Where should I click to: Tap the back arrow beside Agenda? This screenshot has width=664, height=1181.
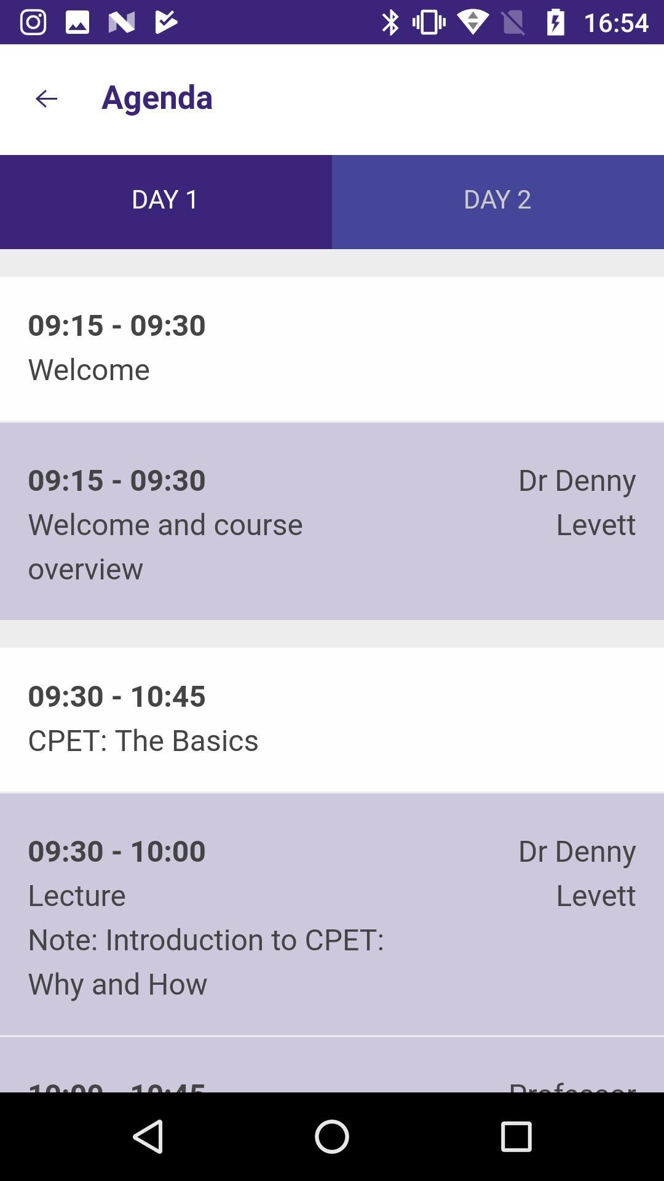(46, 98)
